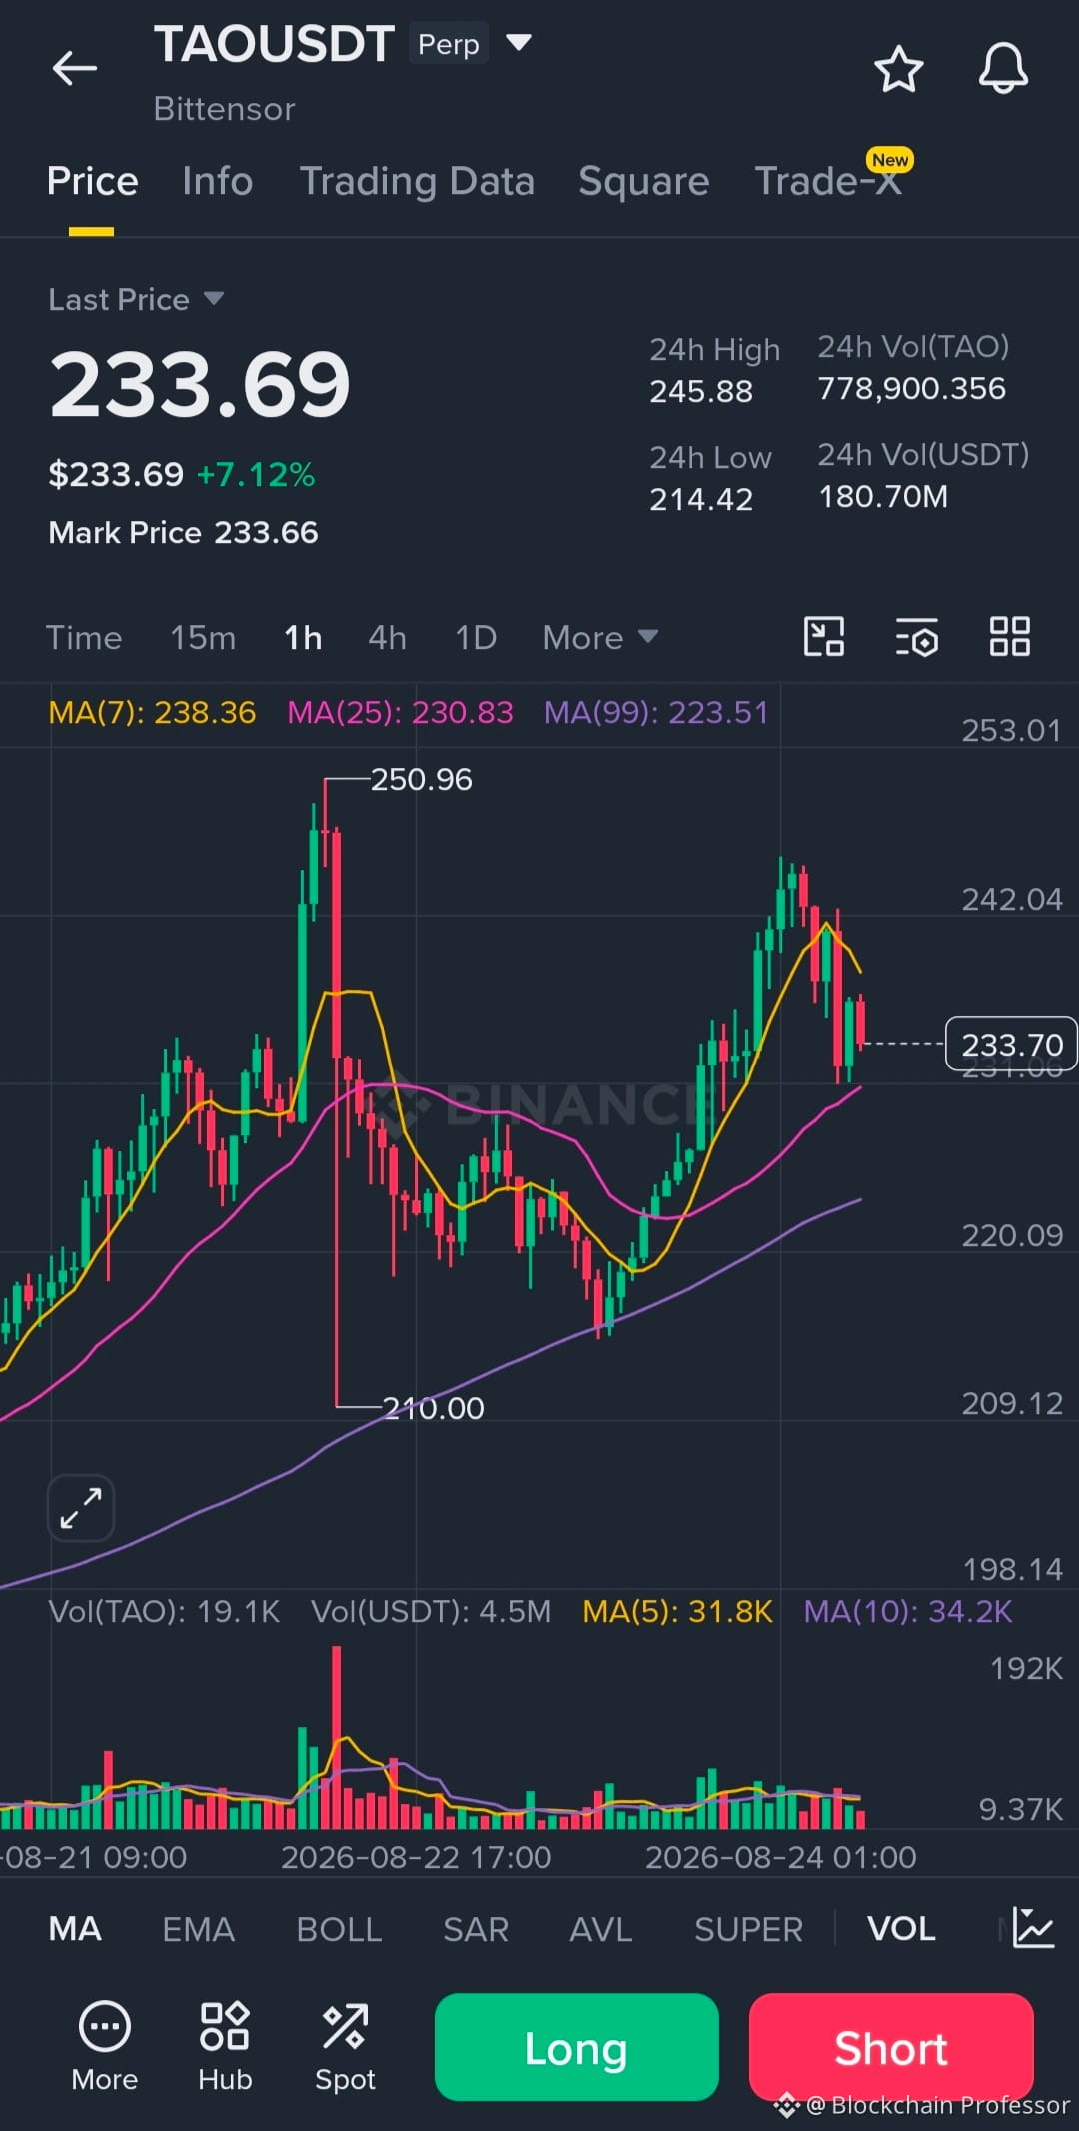Toggle the BOLL indicator

339,1929
